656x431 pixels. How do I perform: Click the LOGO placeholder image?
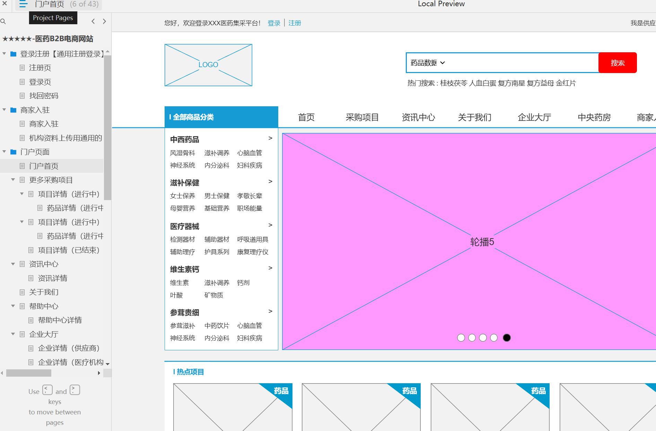[x=208, y=65]
